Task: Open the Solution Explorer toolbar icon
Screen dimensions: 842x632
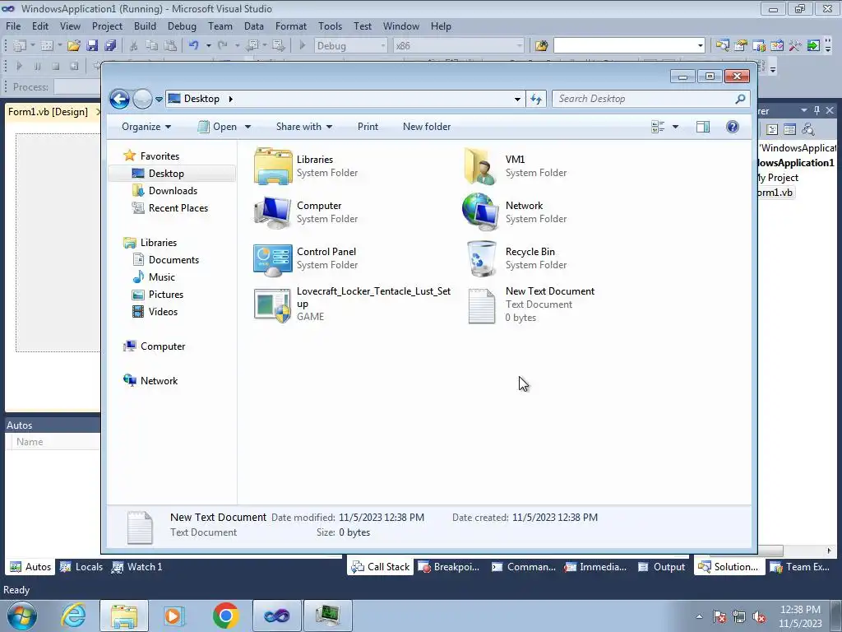Action: click(x=722, y=46)
